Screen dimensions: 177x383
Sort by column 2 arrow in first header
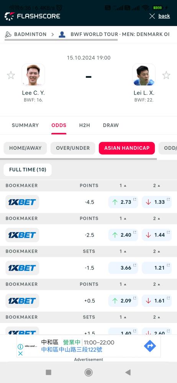click(x=159, y=186)
